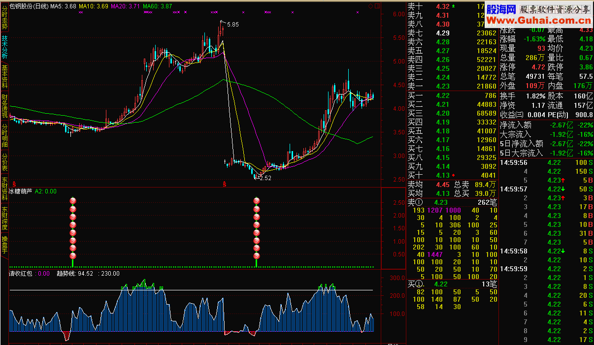
Task: Click the leftmost red S marker under chart
Action: [x=14, y=184]
